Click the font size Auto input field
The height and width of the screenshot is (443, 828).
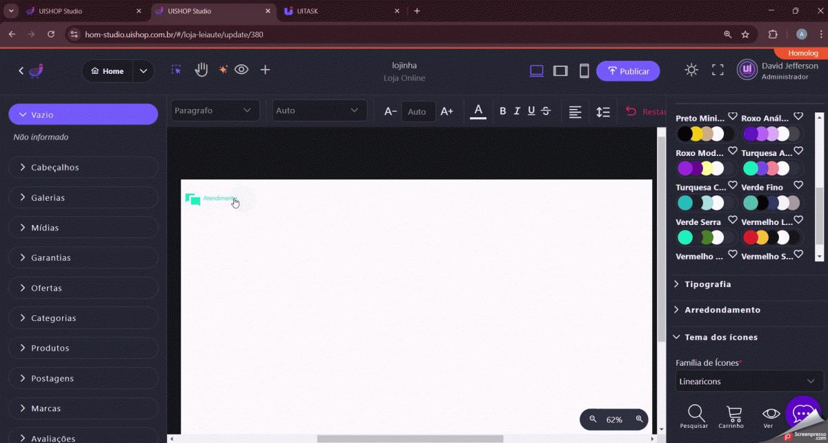[417, 111]
